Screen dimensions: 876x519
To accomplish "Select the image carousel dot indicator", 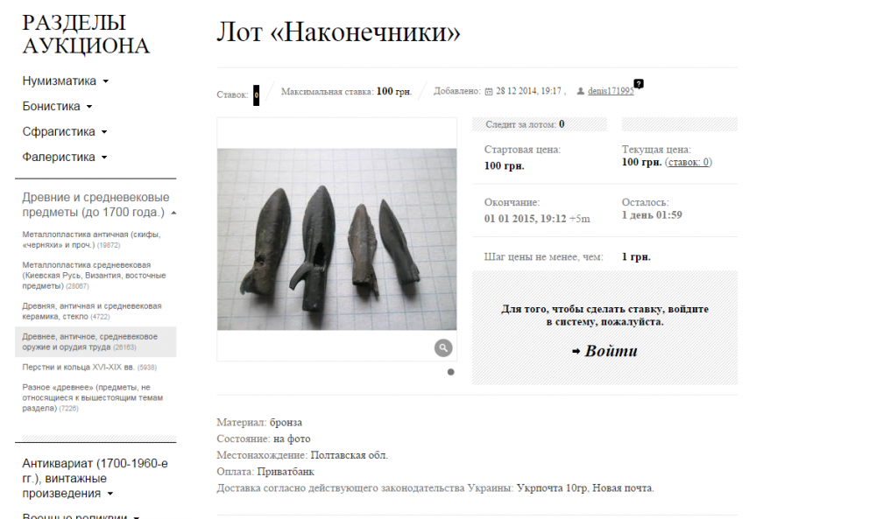I will 451,372.
